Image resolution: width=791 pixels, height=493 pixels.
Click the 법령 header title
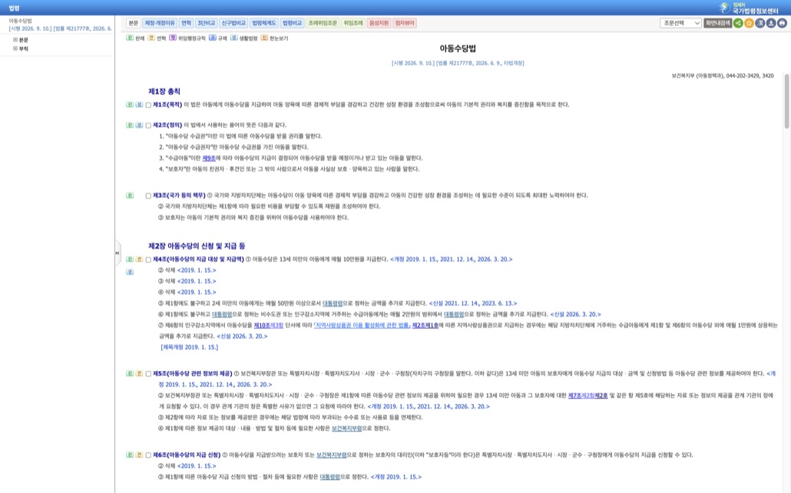point(14,8)
